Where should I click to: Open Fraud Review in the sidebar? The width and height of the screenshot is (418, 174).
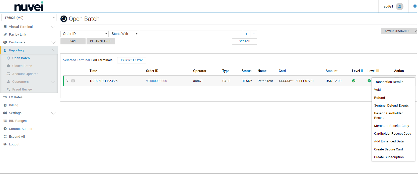22,90
